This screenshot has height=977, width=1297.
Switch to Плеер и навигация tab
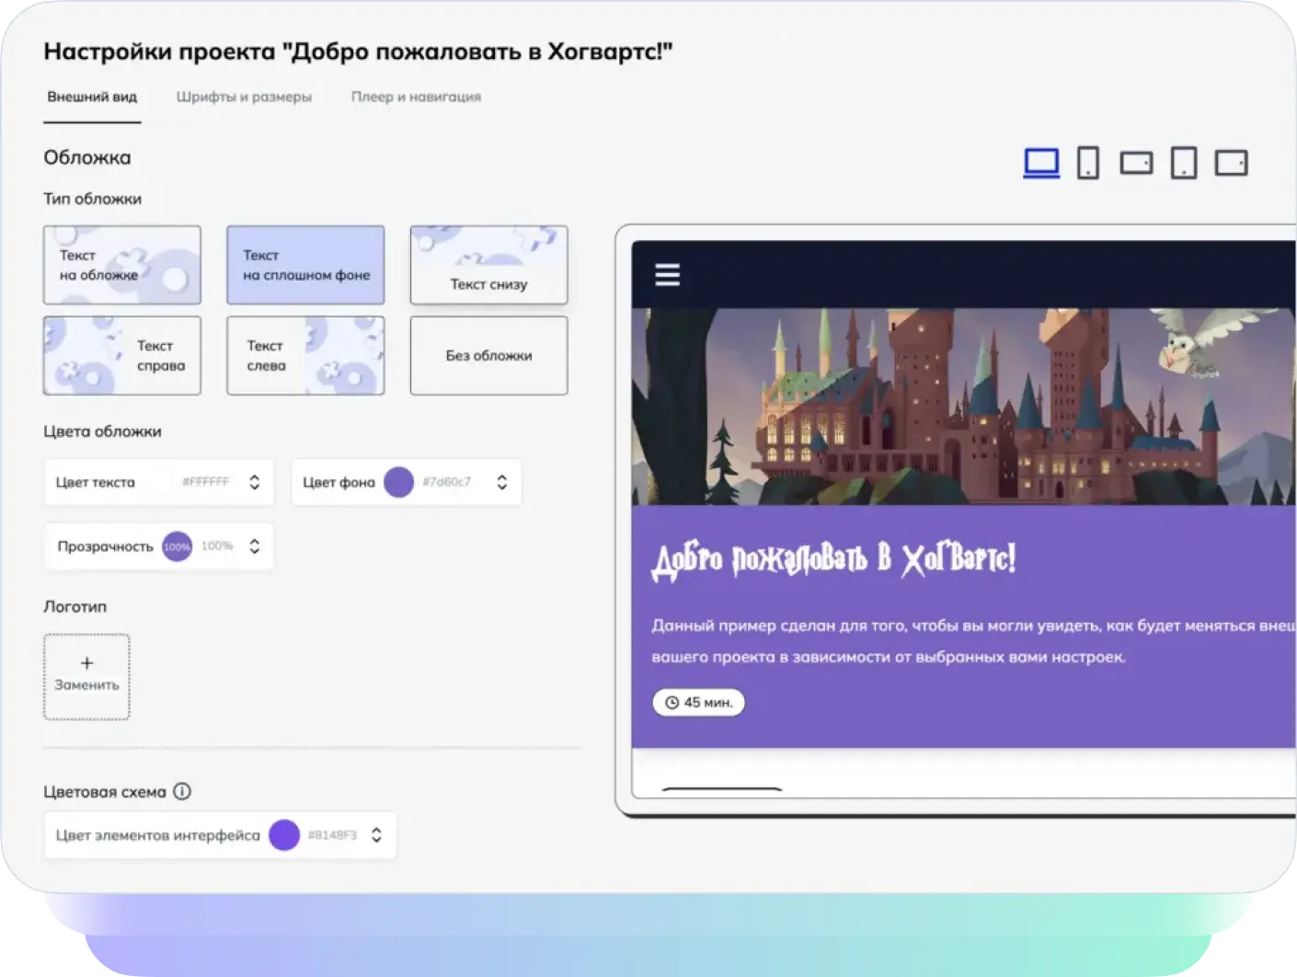[x=416, y=97]
